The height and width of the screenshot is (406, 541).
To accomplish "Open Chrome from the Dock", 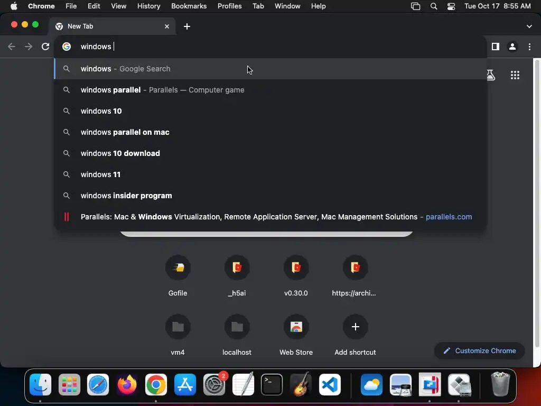I will tap(156, 385).
